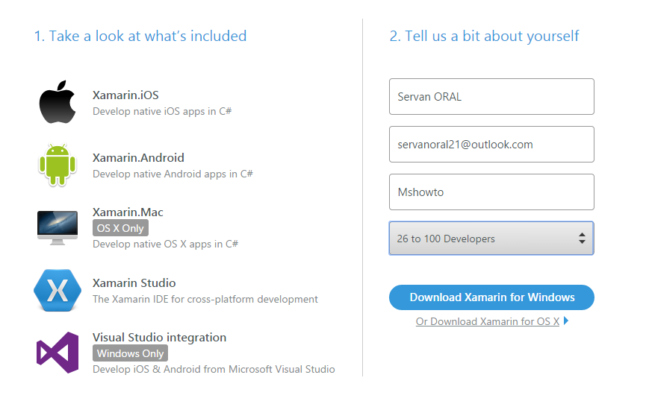Click Develop iOS & Android from Microsoft Visual Studio
This screenshot has width=646, height=407.
tap(214, 369)
